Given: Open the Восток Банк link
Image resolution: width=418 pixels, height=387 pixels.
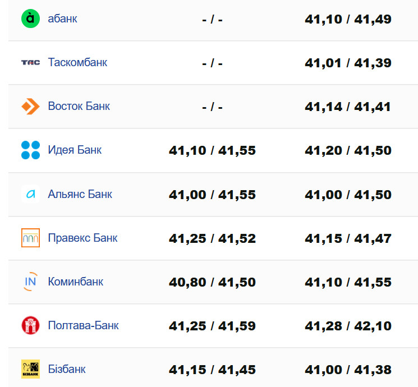Looking at the screenshot, I should (79, 107).
